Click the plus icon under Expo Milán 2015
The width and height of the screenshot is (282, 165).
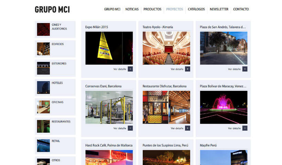(130, 69)
